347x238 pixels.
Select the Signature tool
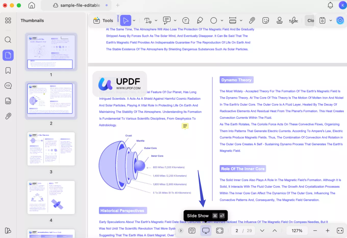(x=293, y=20)
